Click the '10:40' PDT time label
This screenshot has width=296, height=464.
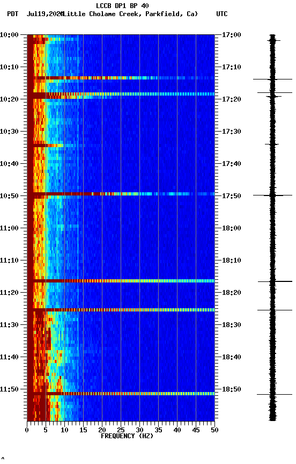[x=9, y=164]
